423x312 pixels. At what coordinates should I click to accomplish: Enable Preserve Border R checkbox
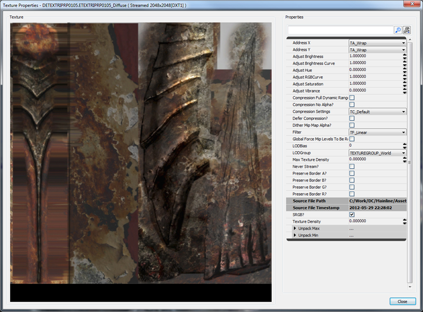[352, 194]
